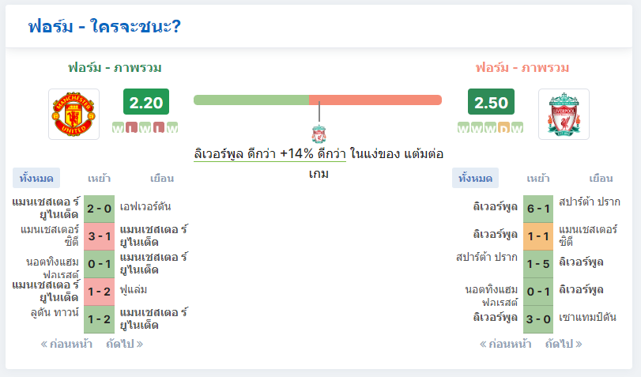Image resolution: width=641 pixels, height=377 pixels.
Task: Go to ก่อนหน้า under Liverpool results
Action: pyautogui.click(x=506, y=344)
